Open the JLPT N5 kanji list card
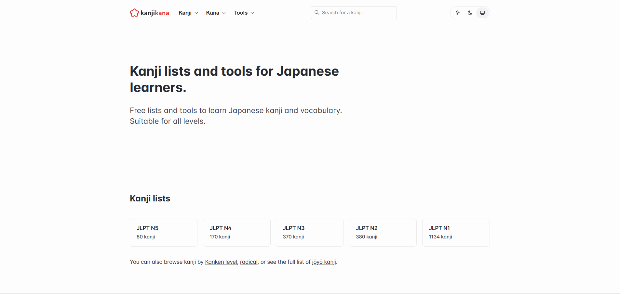Viewport: 620px width, 294px height. [x=164, y=233]
